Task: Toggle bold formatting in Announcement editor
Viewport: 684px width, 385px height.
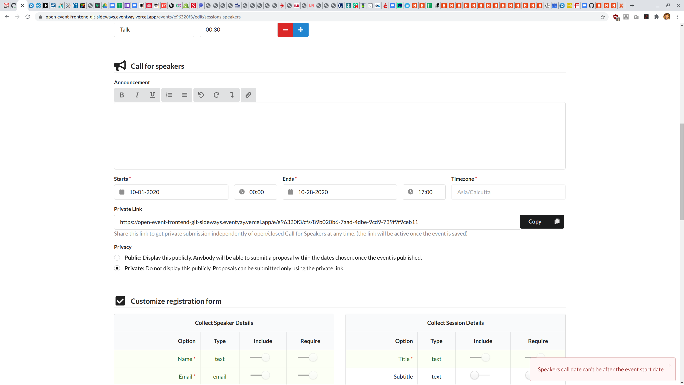Action: click(x=122, y=95)
